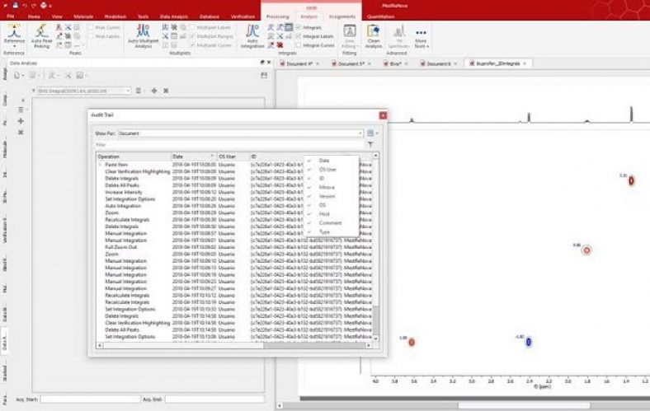The width and height of the screenshot is (650, 411).
Task: Click the Date column header sort arrow
Action: [212, 156]
